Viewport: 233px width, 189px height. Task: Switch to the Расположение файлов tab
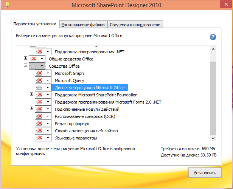pyautogui.click(x=84, y=25)
